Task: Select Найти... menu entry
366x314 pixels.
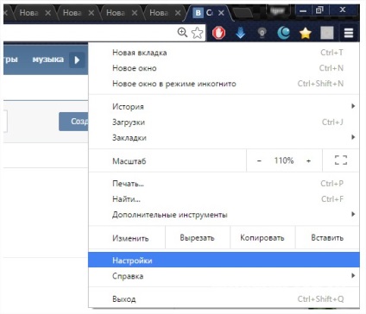Action: [224, 199]
